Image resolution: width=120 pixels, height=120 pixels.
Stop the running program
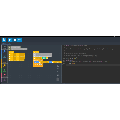click(x=15, y=40)
